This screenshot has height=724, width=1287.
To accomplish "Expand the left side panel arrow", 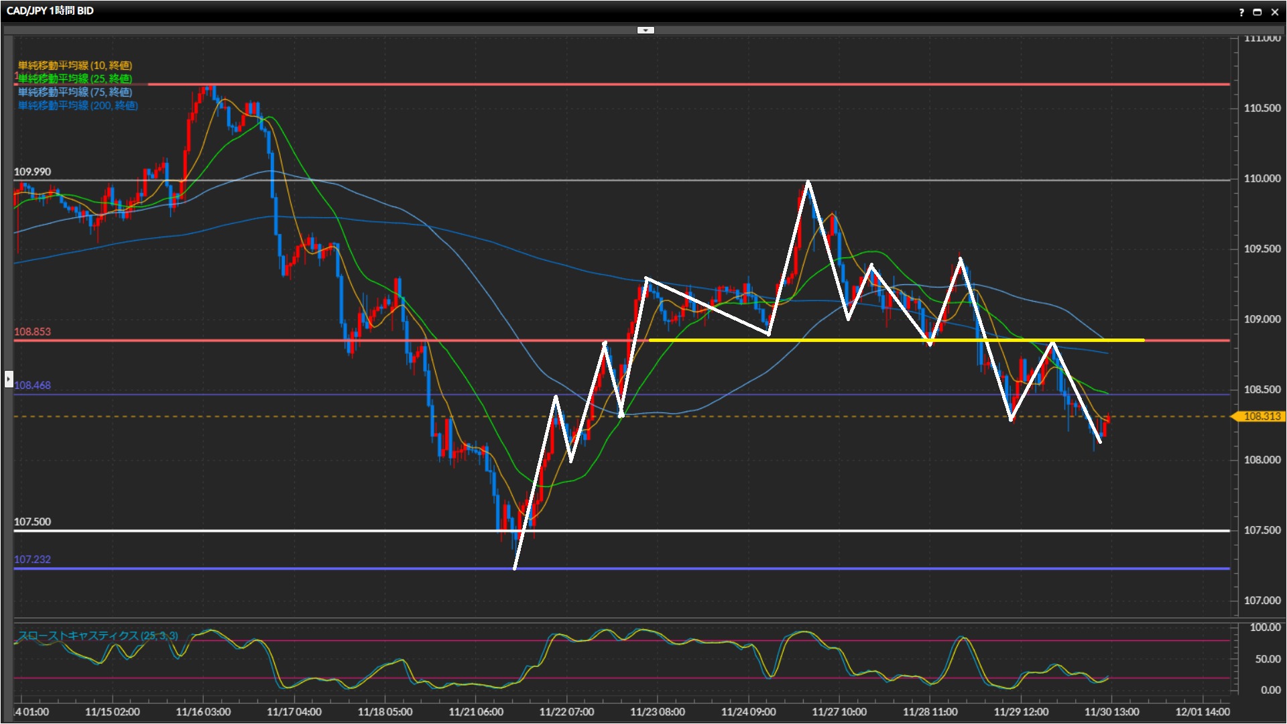I will tap(8, 379).
